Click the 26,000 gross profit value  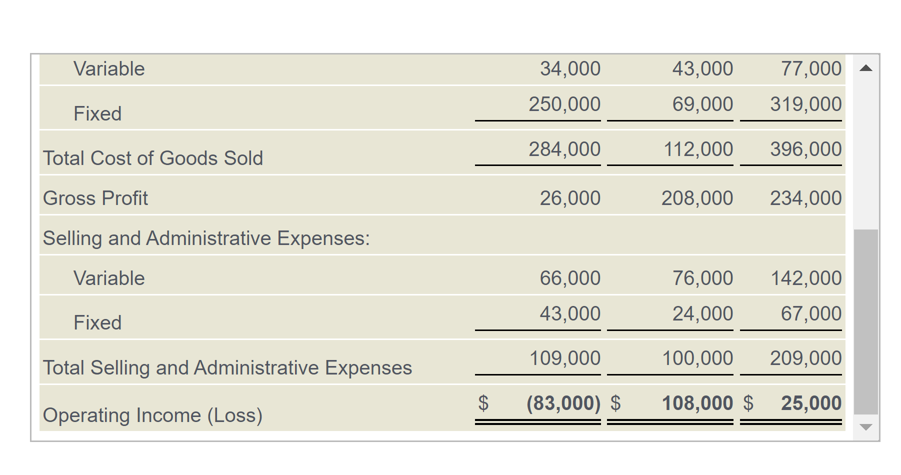(570, 198)
